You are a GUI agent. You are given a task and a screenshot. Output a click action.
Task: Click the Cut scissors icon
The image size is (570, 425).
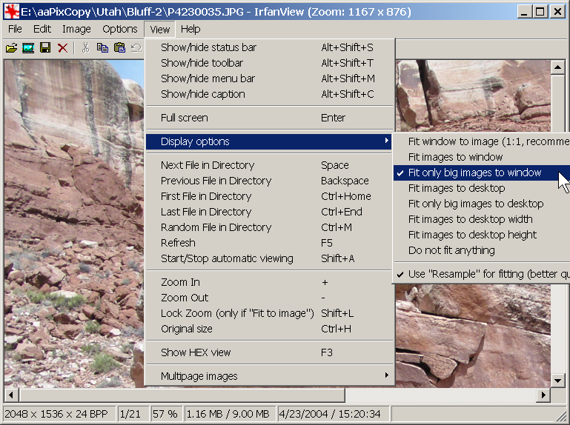point(85,48)
